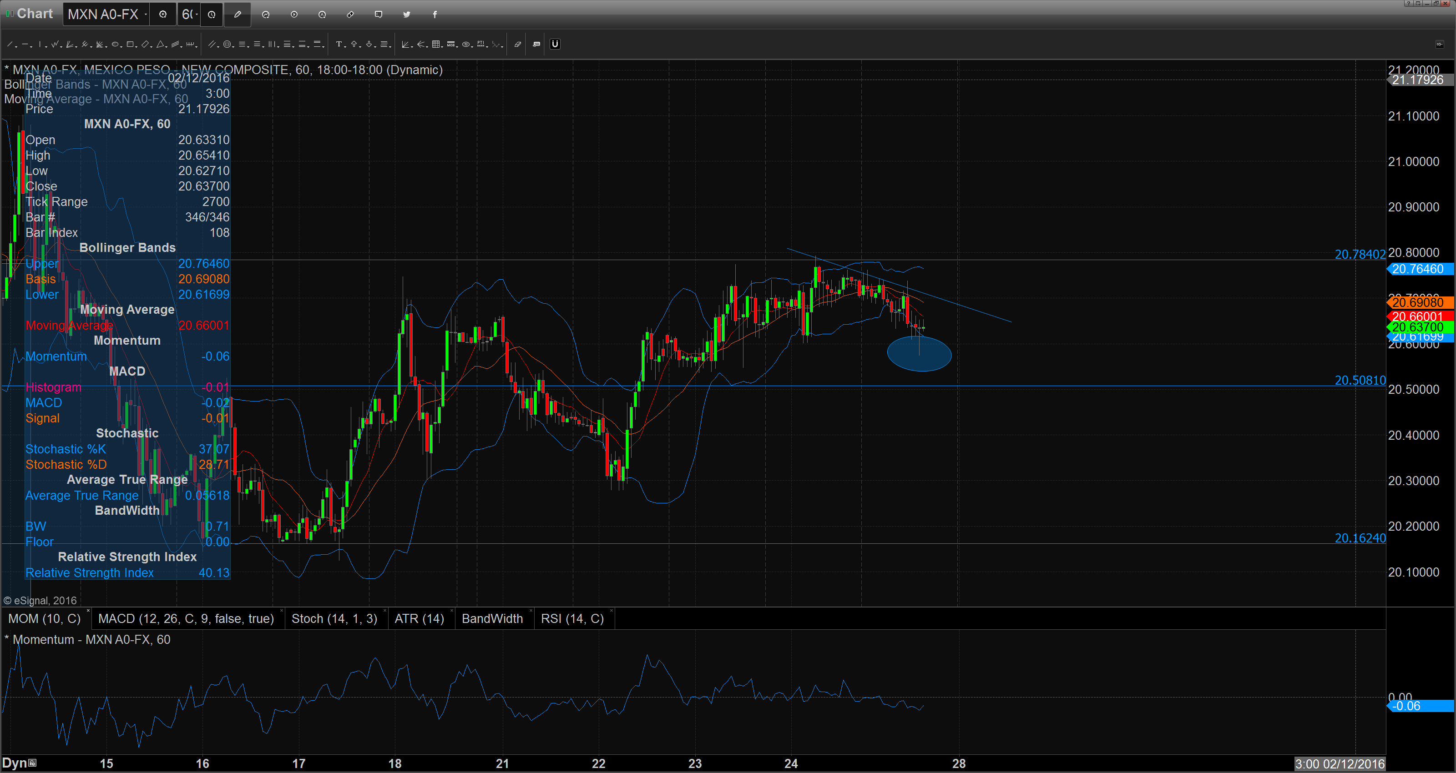Select the horizontal line tool
The image size is (1456, 773).
tap(26, 44)
